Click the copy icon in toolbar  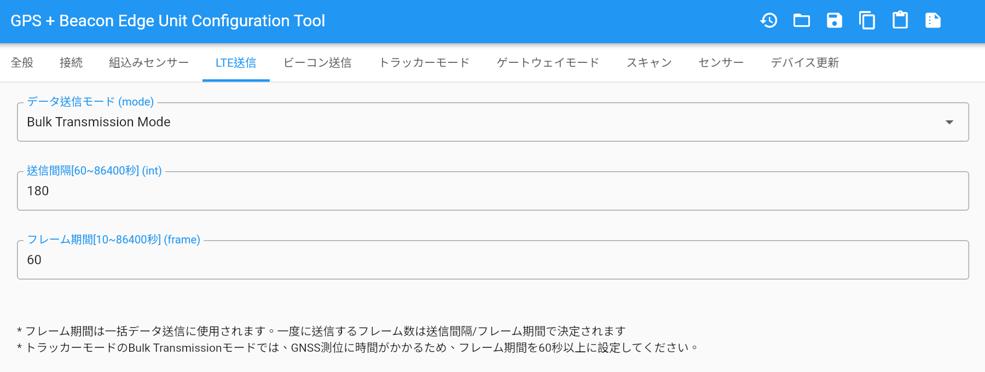[867, 21]
